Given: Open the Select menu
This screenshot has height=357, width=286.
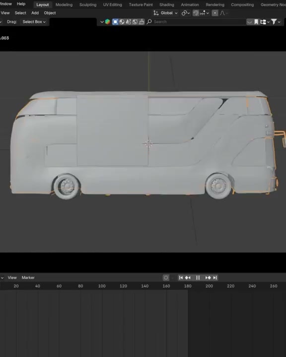Looking at the screenshot, I should tap(20, 13).
